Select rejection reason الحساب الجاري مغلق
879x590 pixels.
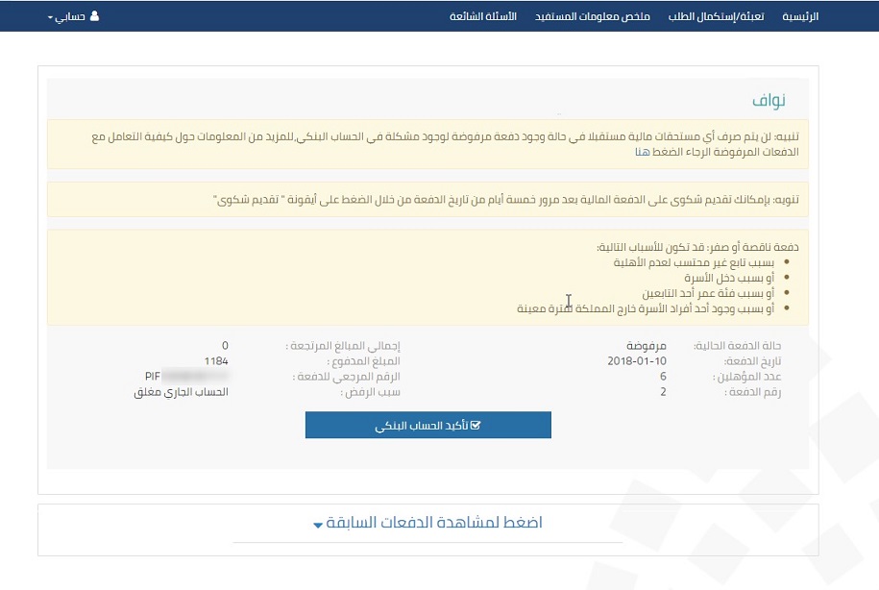click(x=181, y=392)
